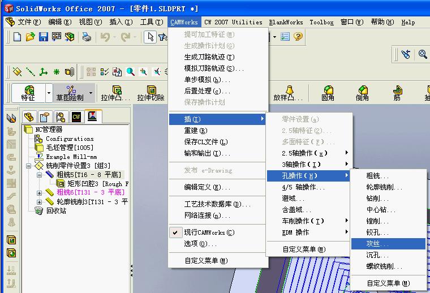
Task: Click the New document icon
Action: pyautogui.click(x=18, y=37)
